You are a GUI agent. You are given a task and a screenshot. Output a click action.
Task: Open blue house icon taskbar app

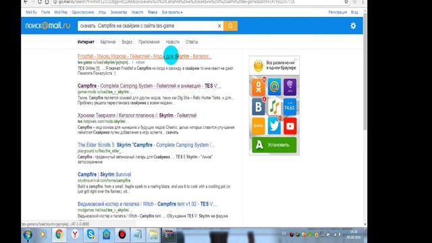107,234
